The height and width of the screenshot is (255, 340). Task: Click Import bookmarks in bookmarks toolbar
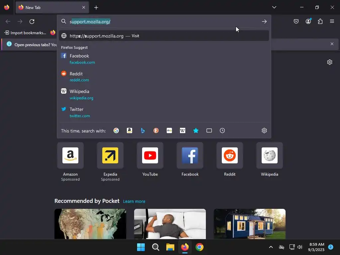(x=25, y=33)
